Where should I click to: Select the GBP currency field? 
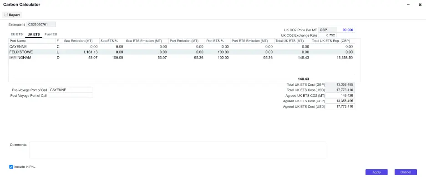tap(327, 30)
